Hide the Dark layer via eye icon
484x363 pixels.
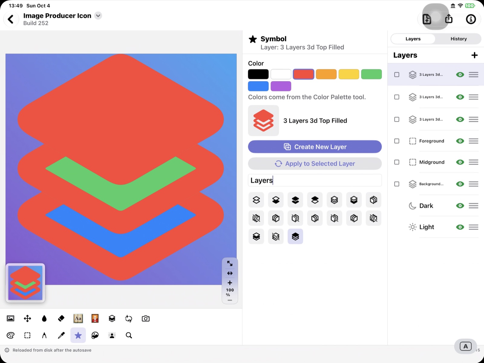460,206
